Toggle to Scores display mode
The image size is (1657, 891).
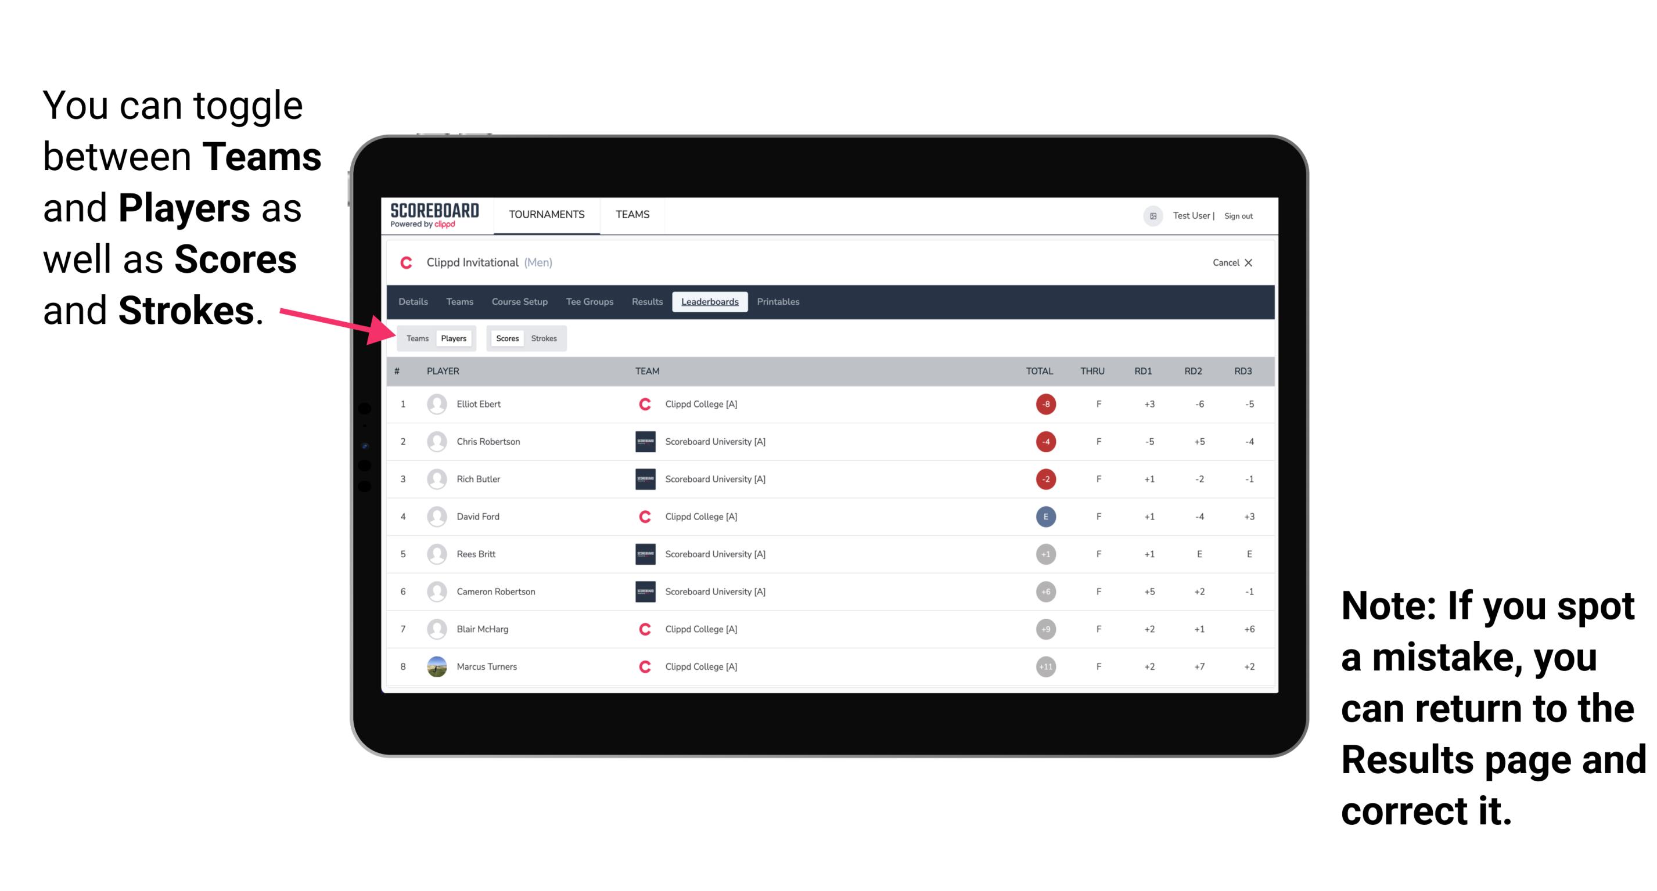[x=505, y=338]
